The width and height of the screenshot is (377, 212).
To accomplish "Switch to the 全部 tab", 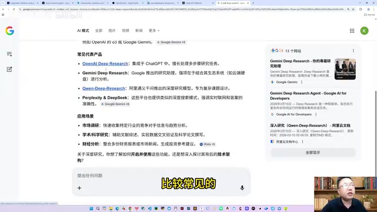I will (98, 31).
